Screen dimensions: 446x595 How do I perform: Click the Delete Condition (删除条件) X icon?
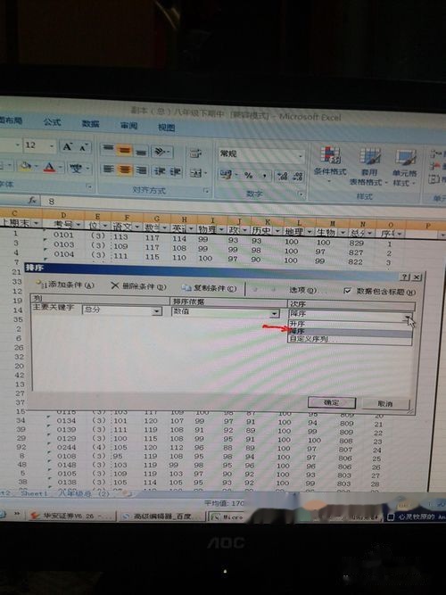(115, 285)
